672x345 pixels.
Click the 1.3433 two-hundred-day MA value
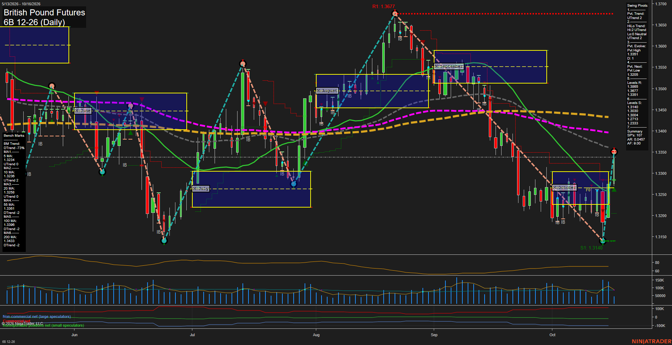9,241
